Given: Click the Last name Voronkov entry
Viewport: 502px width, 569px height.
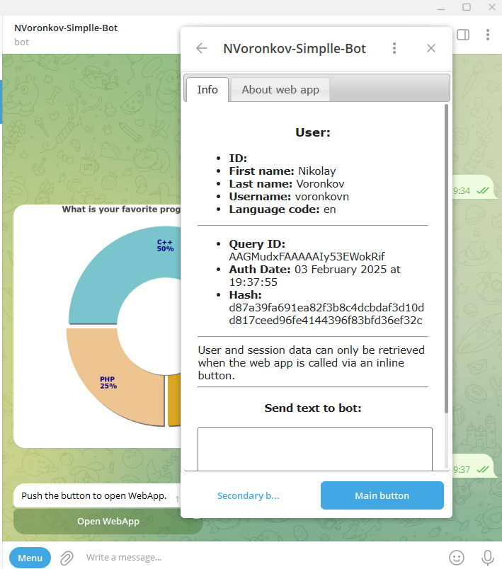Looking at the screenshot, I should point(286,183).
